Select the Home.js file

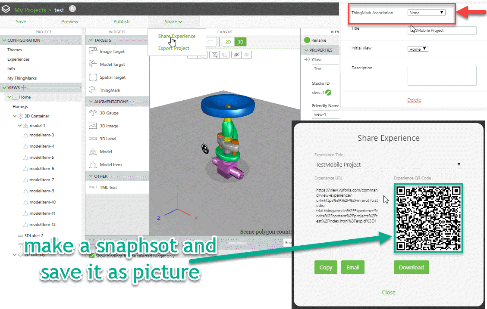[20, 106]
